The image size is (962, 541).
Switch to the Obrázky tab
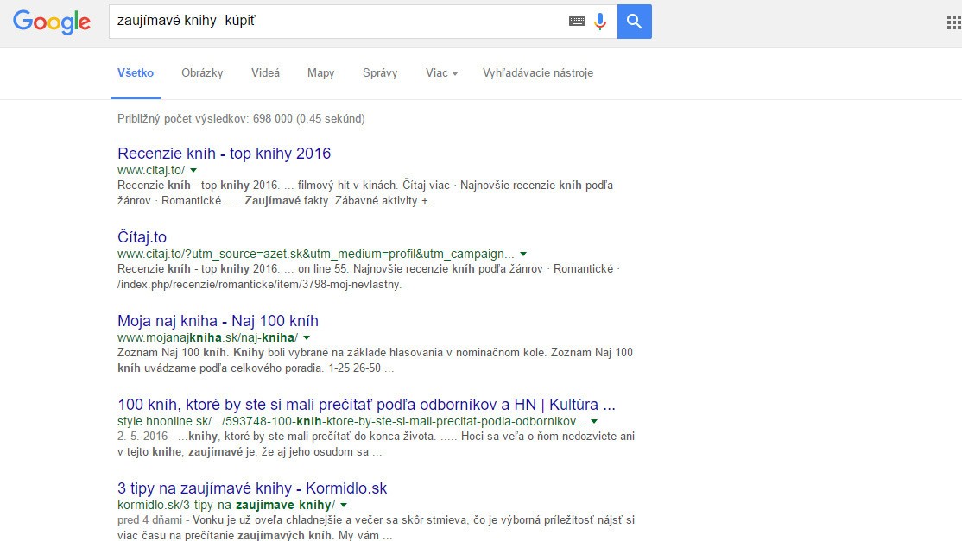[202, 73]
